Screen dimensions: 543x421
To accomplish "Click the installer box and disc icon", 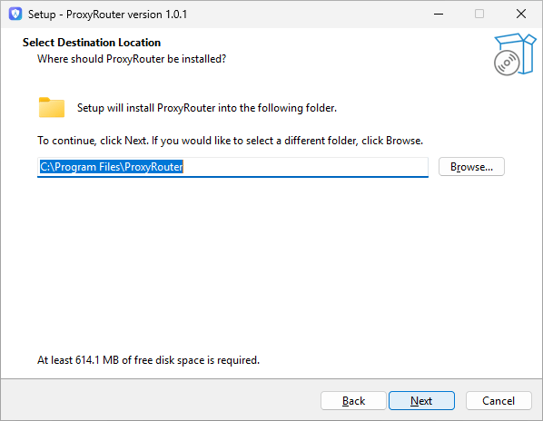I will 515,54.
